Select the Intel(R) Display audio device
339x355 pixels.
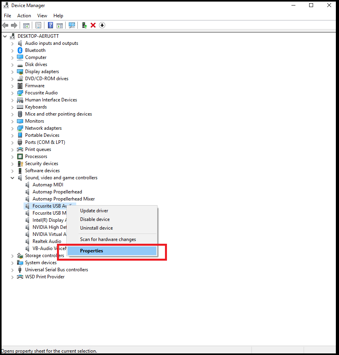point(49,220)
